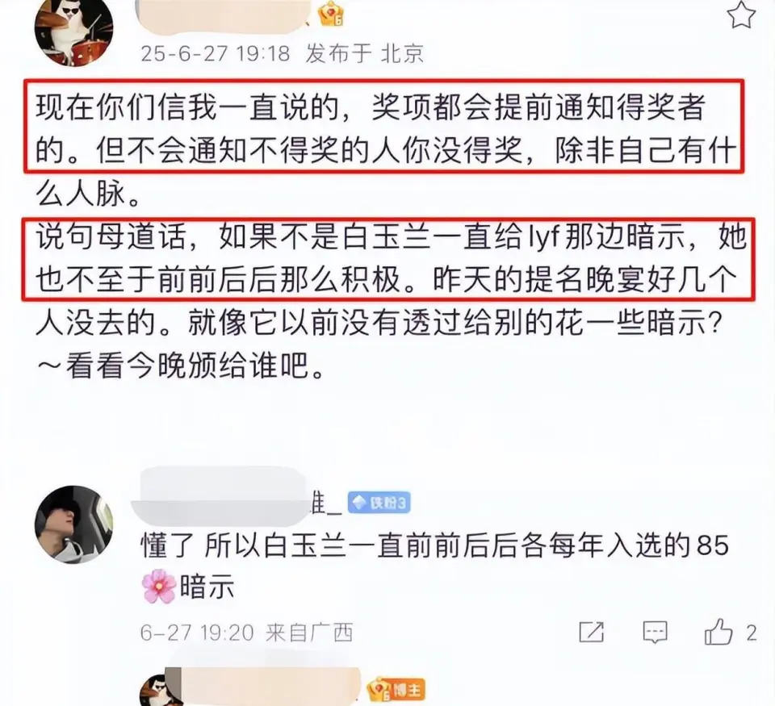Open the commenter's avatar wearing a cap
Screen dimensions: 775x706
73,524
